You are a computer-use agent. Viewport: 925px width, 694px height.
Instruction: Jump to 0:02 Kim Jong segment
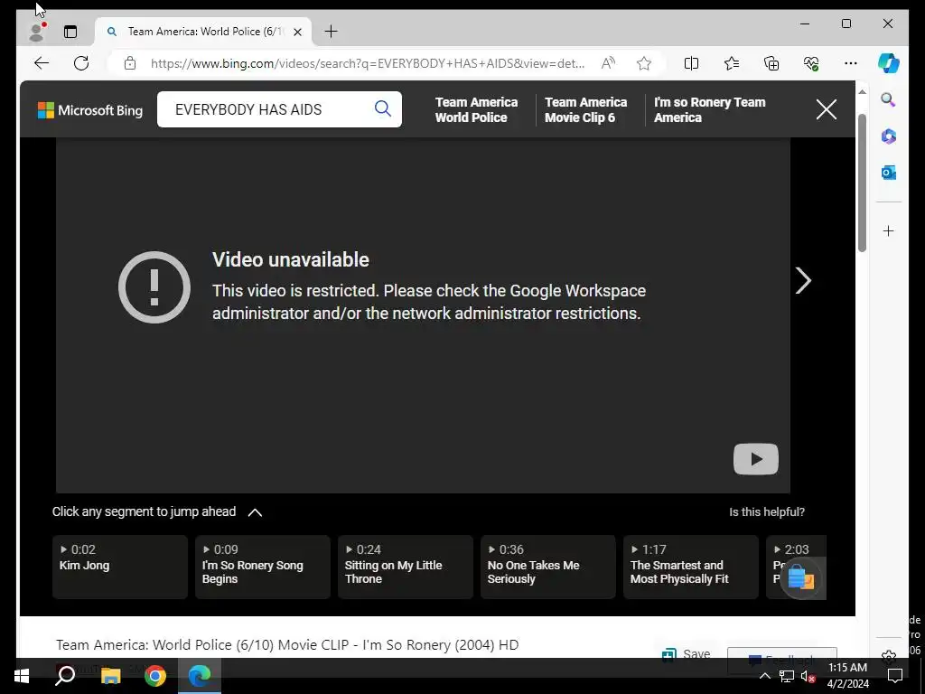[120, 567]
